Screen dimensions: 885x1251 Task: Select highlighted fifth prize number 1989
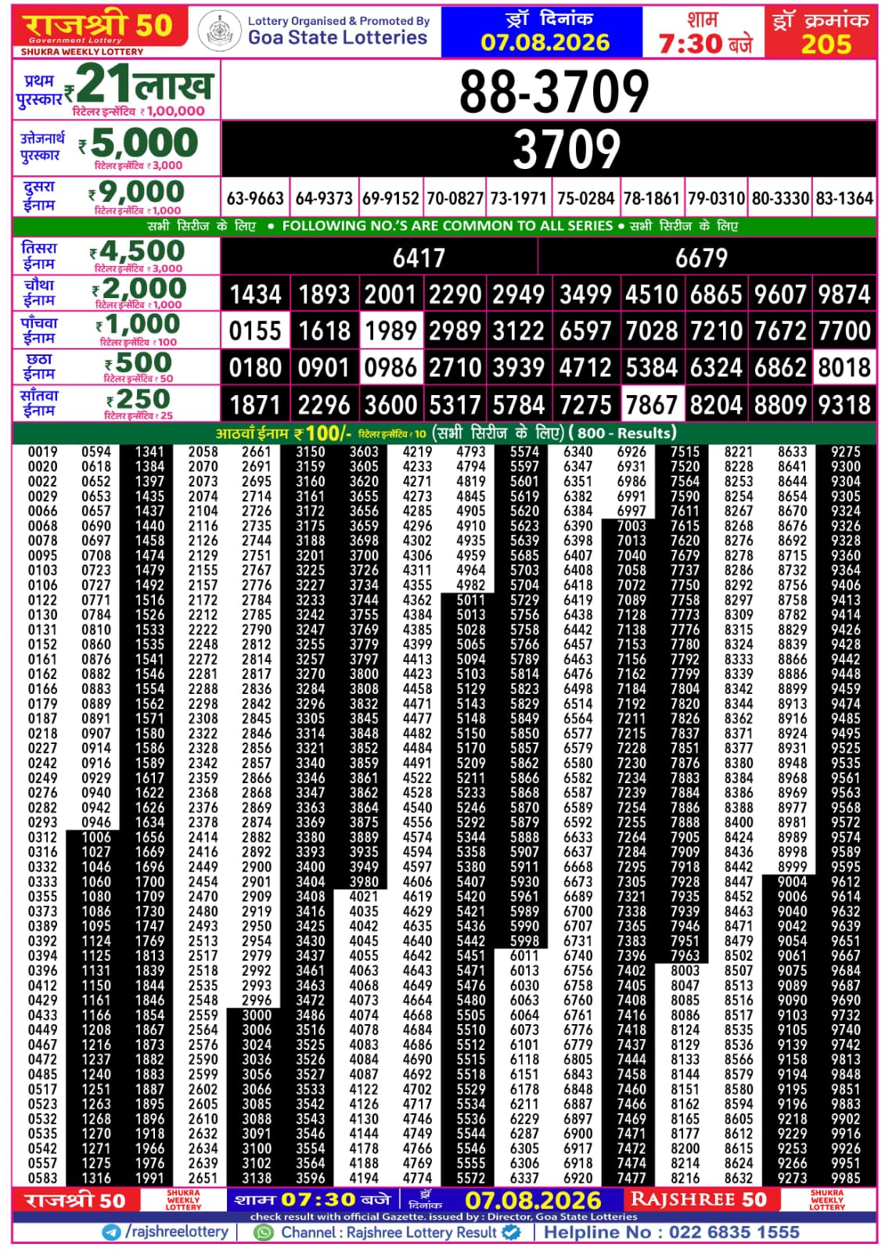click(x=390, y=331)
